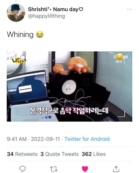Click the smiley emoji camera overlay in video
The image size is (139, 173).
coord(120,57)
